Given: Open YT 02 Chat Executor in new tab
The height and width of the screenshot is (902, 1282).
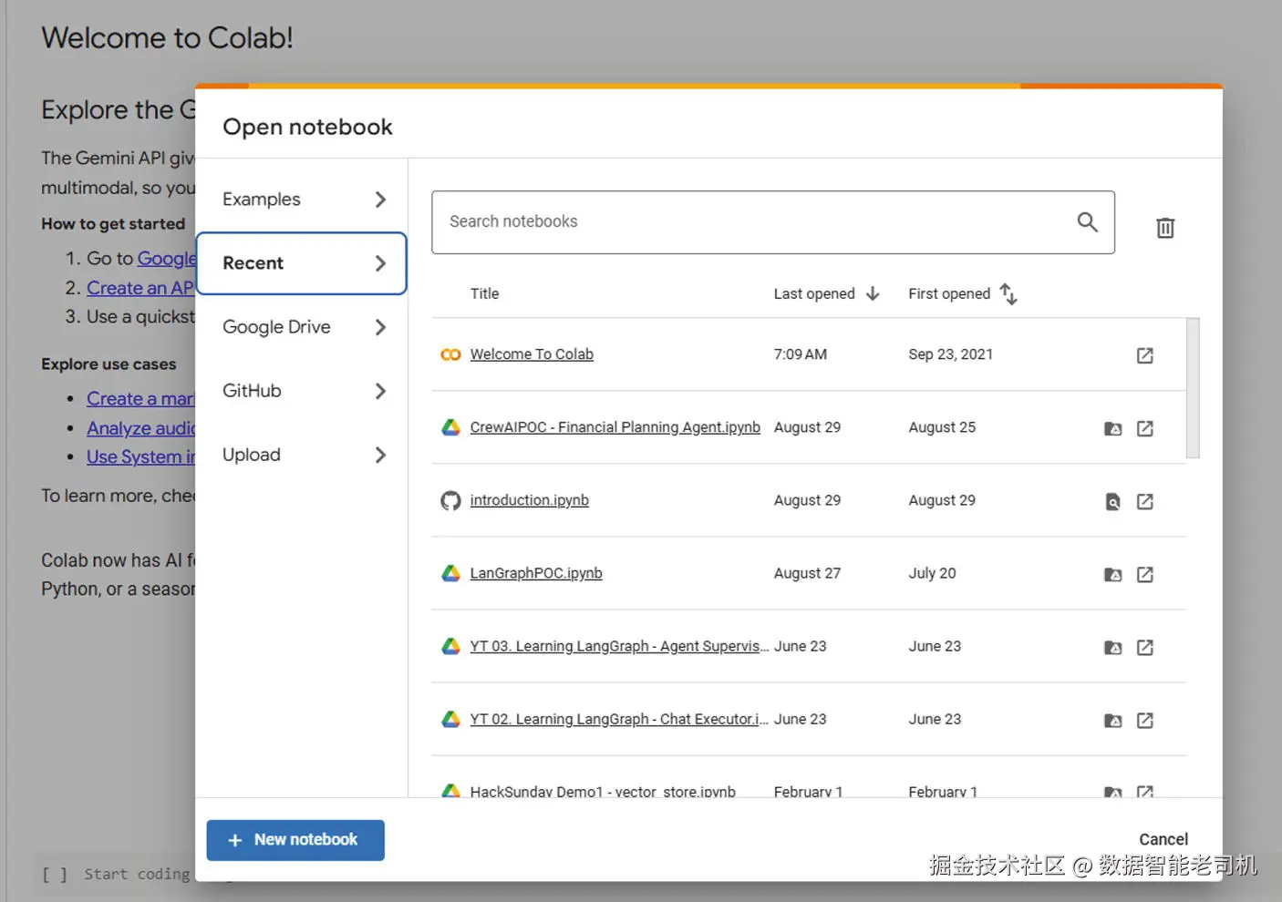Looking at the screenshot, I should (x=1145, y=720).
